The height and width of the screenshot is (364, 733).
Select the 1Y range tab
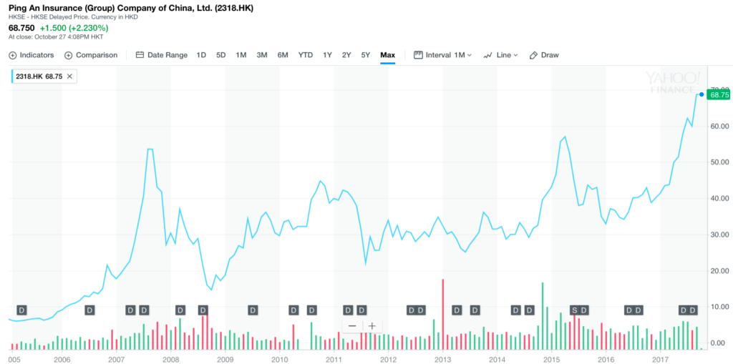click(327, 55)
